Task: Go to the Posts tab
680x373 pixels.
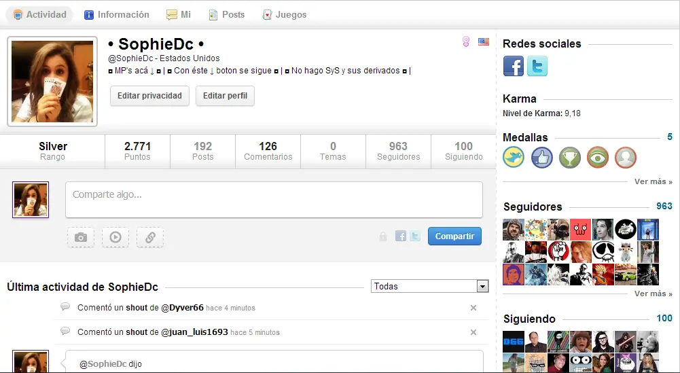Action: coord(227,15)
